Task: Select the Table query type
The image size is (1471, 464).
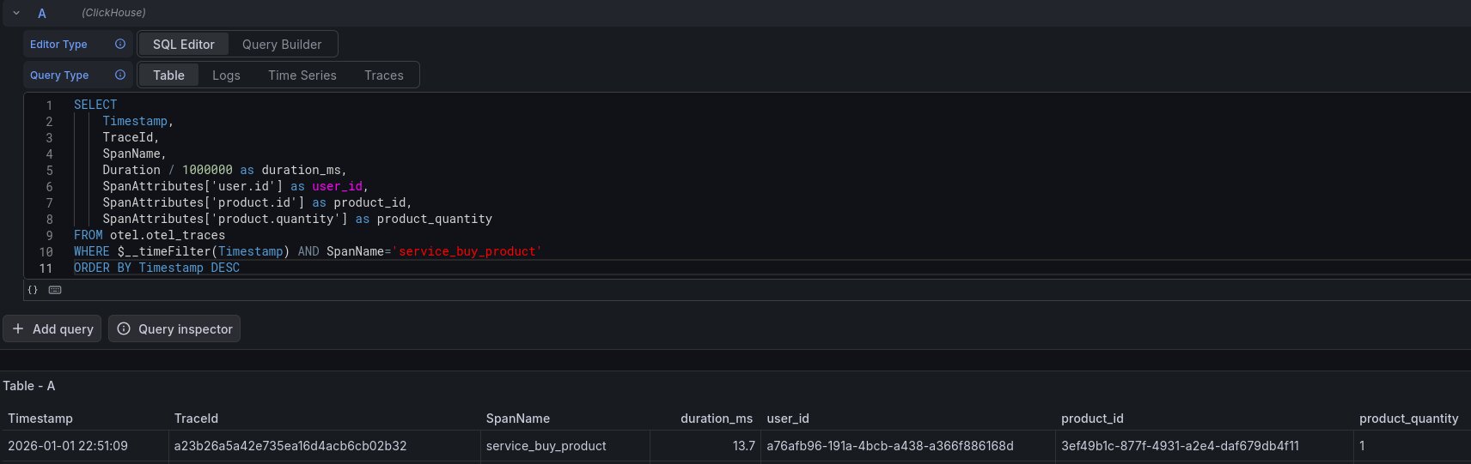Action: click(x=168, y=75)
